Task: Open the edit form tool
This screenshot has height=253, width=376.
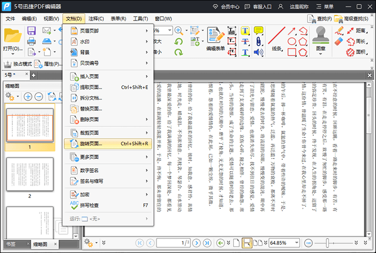Action: (x=216, y=39)
